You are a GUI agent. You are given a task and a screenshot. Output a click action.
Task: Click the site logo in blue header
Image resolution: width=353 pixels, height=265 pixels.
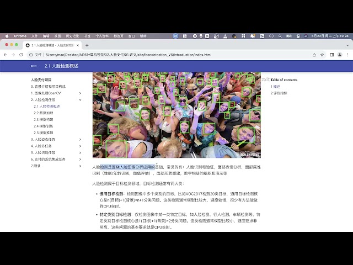click(34, 66)
